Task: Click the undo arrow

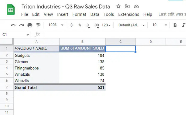Action: tap(13, 25)
